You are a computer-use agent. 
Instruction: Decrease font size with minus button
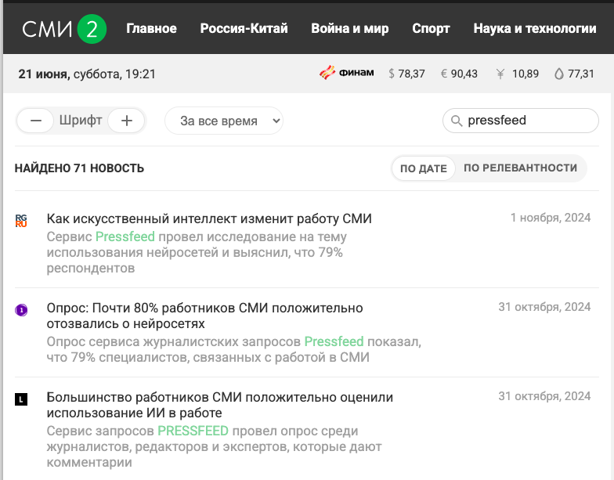pos(36,121)
